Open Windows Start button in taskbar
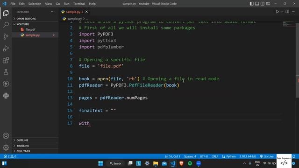The width and height of the screenshot is (299, 168). click(x=100, y=163)
